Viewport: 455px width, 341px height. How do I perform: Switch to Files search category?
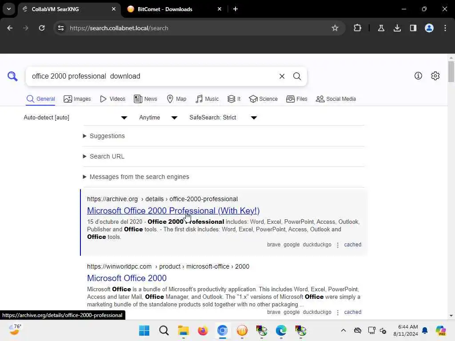(x=296, y=99)
